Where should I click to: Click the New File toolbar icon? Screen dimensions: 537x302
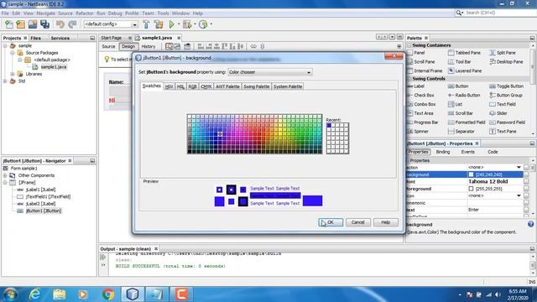click(x=9, y=24)
